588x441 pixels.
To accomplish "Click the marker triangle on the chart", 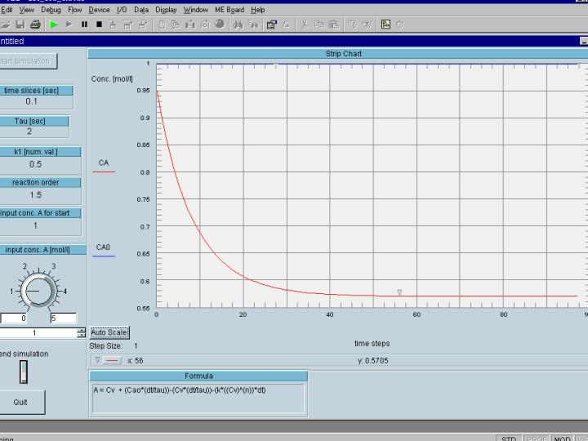I will (x=399, y=292).
